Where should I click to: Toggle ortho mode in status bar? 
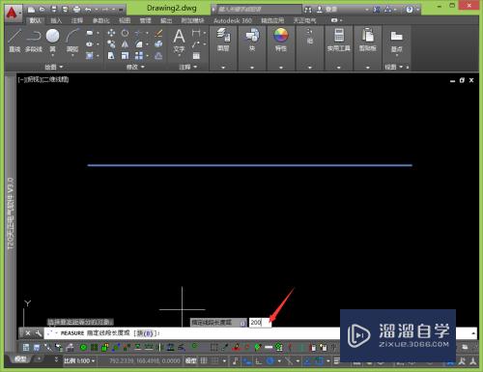pos(258,360)
